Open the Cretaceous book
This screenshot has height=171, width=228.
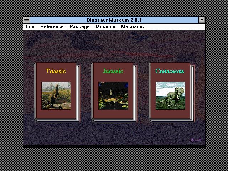point(171,92)
